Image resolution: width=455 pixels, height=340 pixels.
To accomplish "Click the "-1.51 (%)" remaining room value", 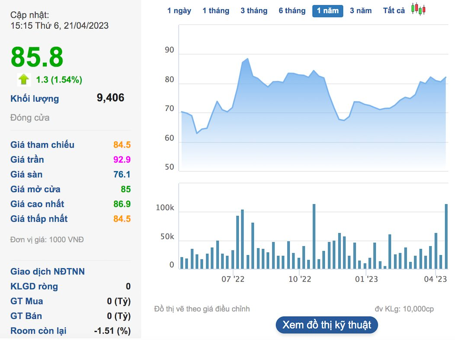I will [112, 331].
